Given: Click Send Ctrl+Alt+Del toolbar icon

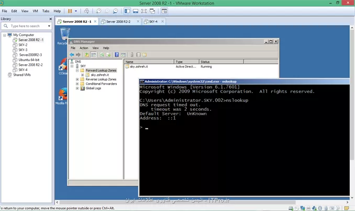Looking at the screenshot, I should pos(86,11).
